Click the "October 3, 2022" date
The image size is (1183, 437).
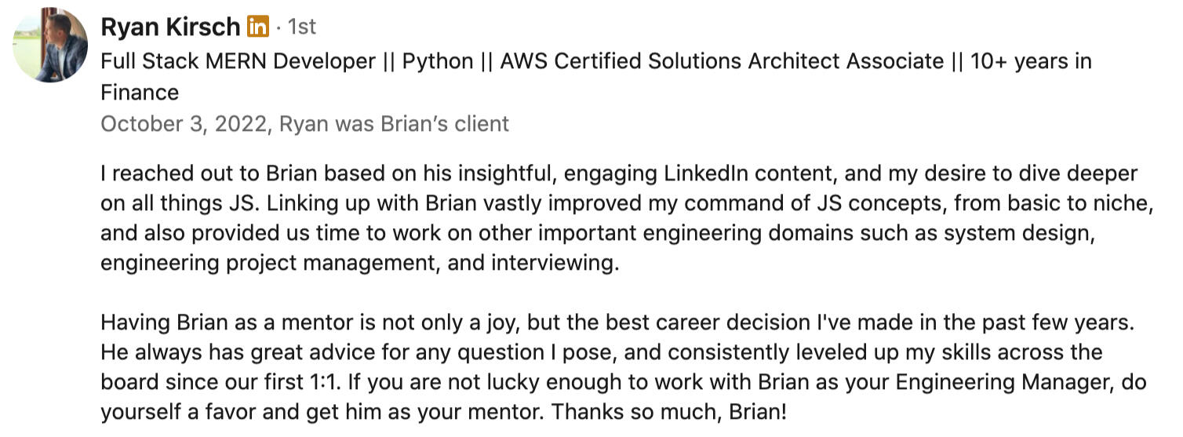point(184,124)
